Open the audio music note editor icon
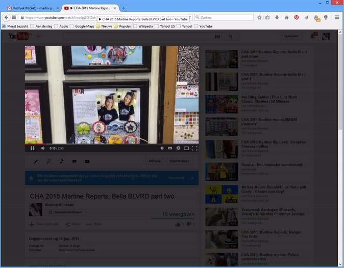Image resolution: width=344 pixels, height=268 pixels. click(61, 161)
